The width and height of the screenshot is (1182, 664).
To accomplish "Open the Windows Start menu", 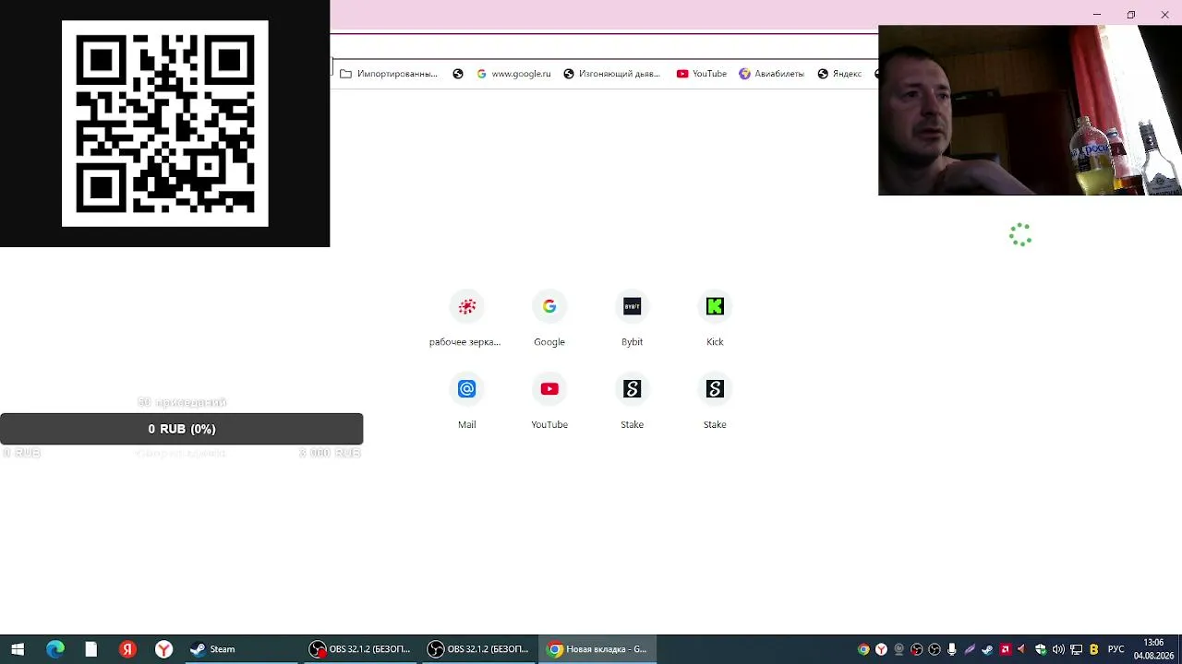I will click(x=18, y=649).
